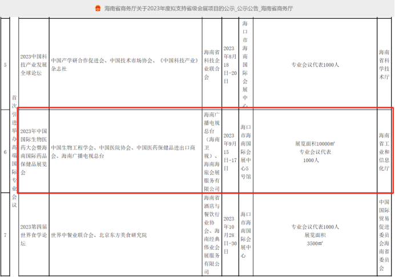The image size is (395, 277).
Task: Click date cell 2023年8月18日-20日
Action: 230,65
